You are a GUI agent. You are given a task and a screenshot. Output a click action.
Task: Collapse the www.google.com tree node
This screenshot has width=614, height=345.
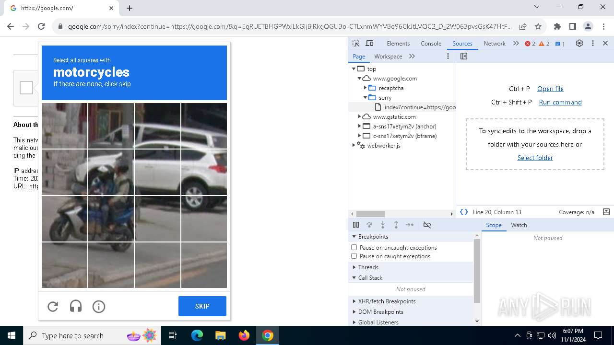coord(359,78)
